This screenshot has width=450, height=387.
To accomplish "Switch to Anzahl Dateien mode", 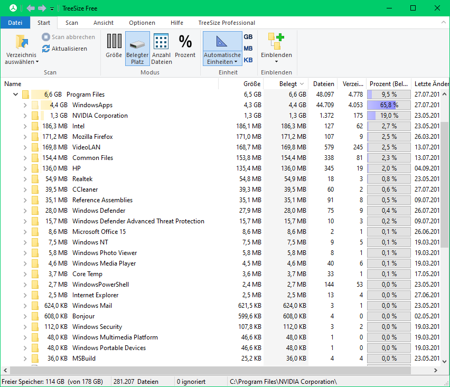I will click(x=161, y=49).
